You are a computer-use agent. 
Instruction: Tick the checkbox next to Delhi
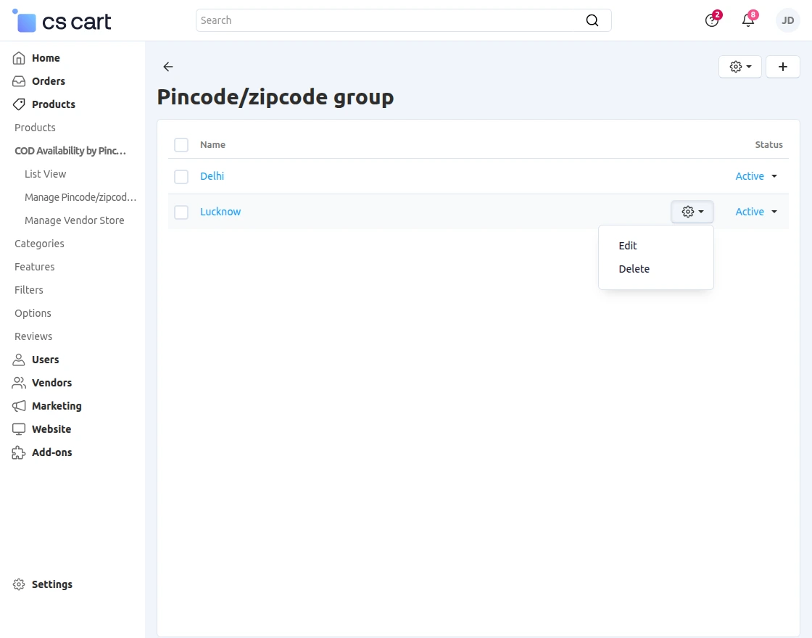181,175
